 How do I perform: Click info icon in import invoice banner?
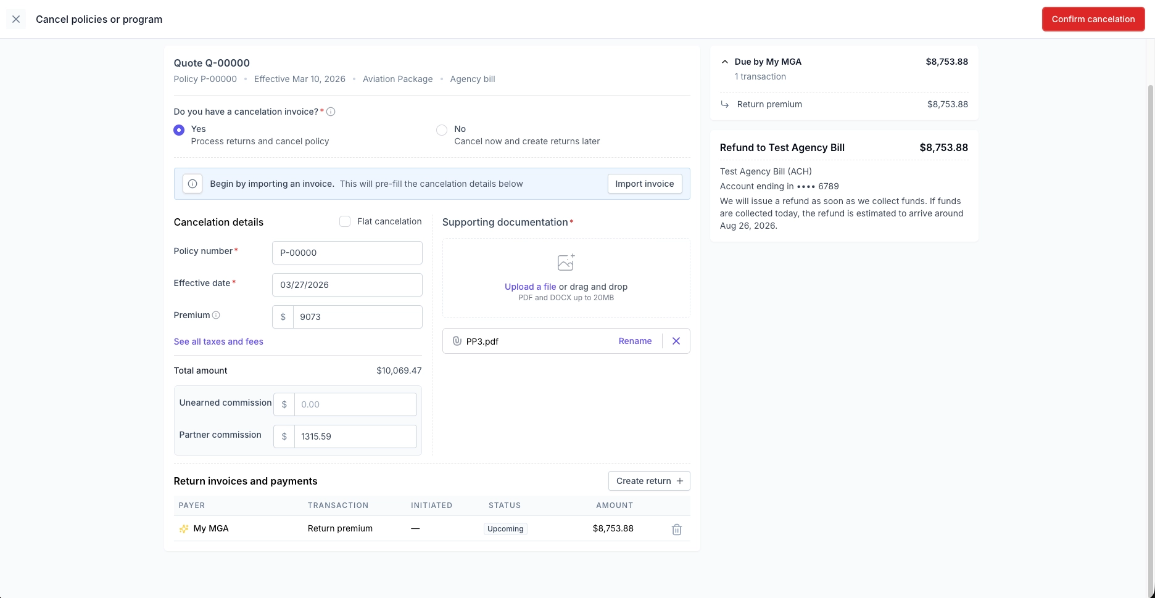[192, 184]
